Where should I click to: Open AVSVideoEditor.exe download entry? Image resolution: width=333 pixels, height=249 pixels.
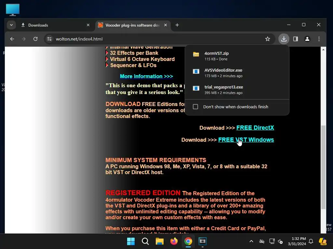pos(237,73)
